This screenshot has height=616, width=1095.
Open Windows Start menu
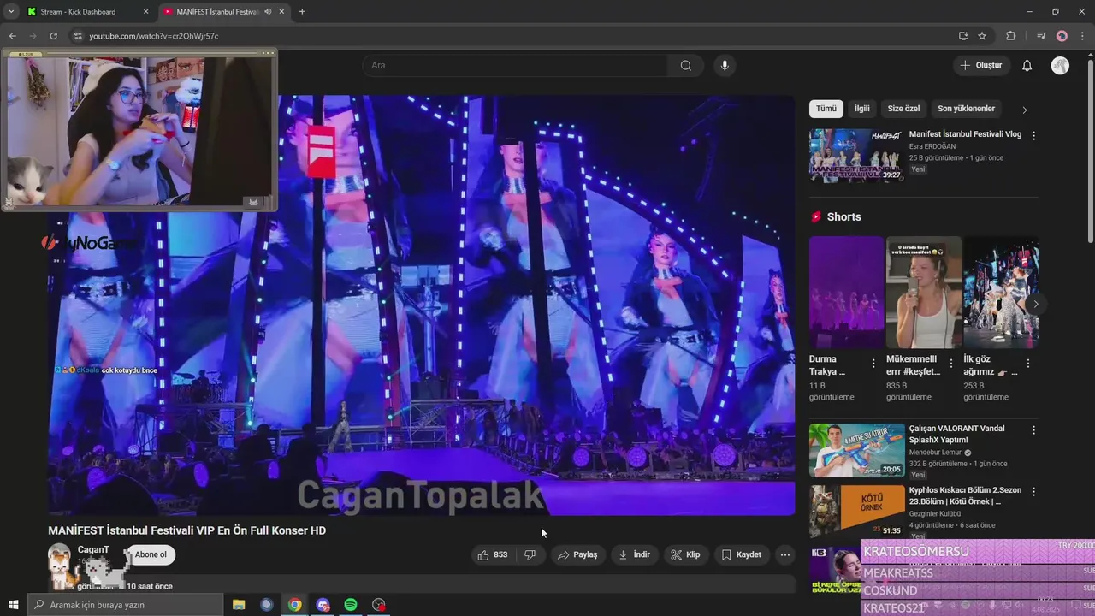(13, 605)
